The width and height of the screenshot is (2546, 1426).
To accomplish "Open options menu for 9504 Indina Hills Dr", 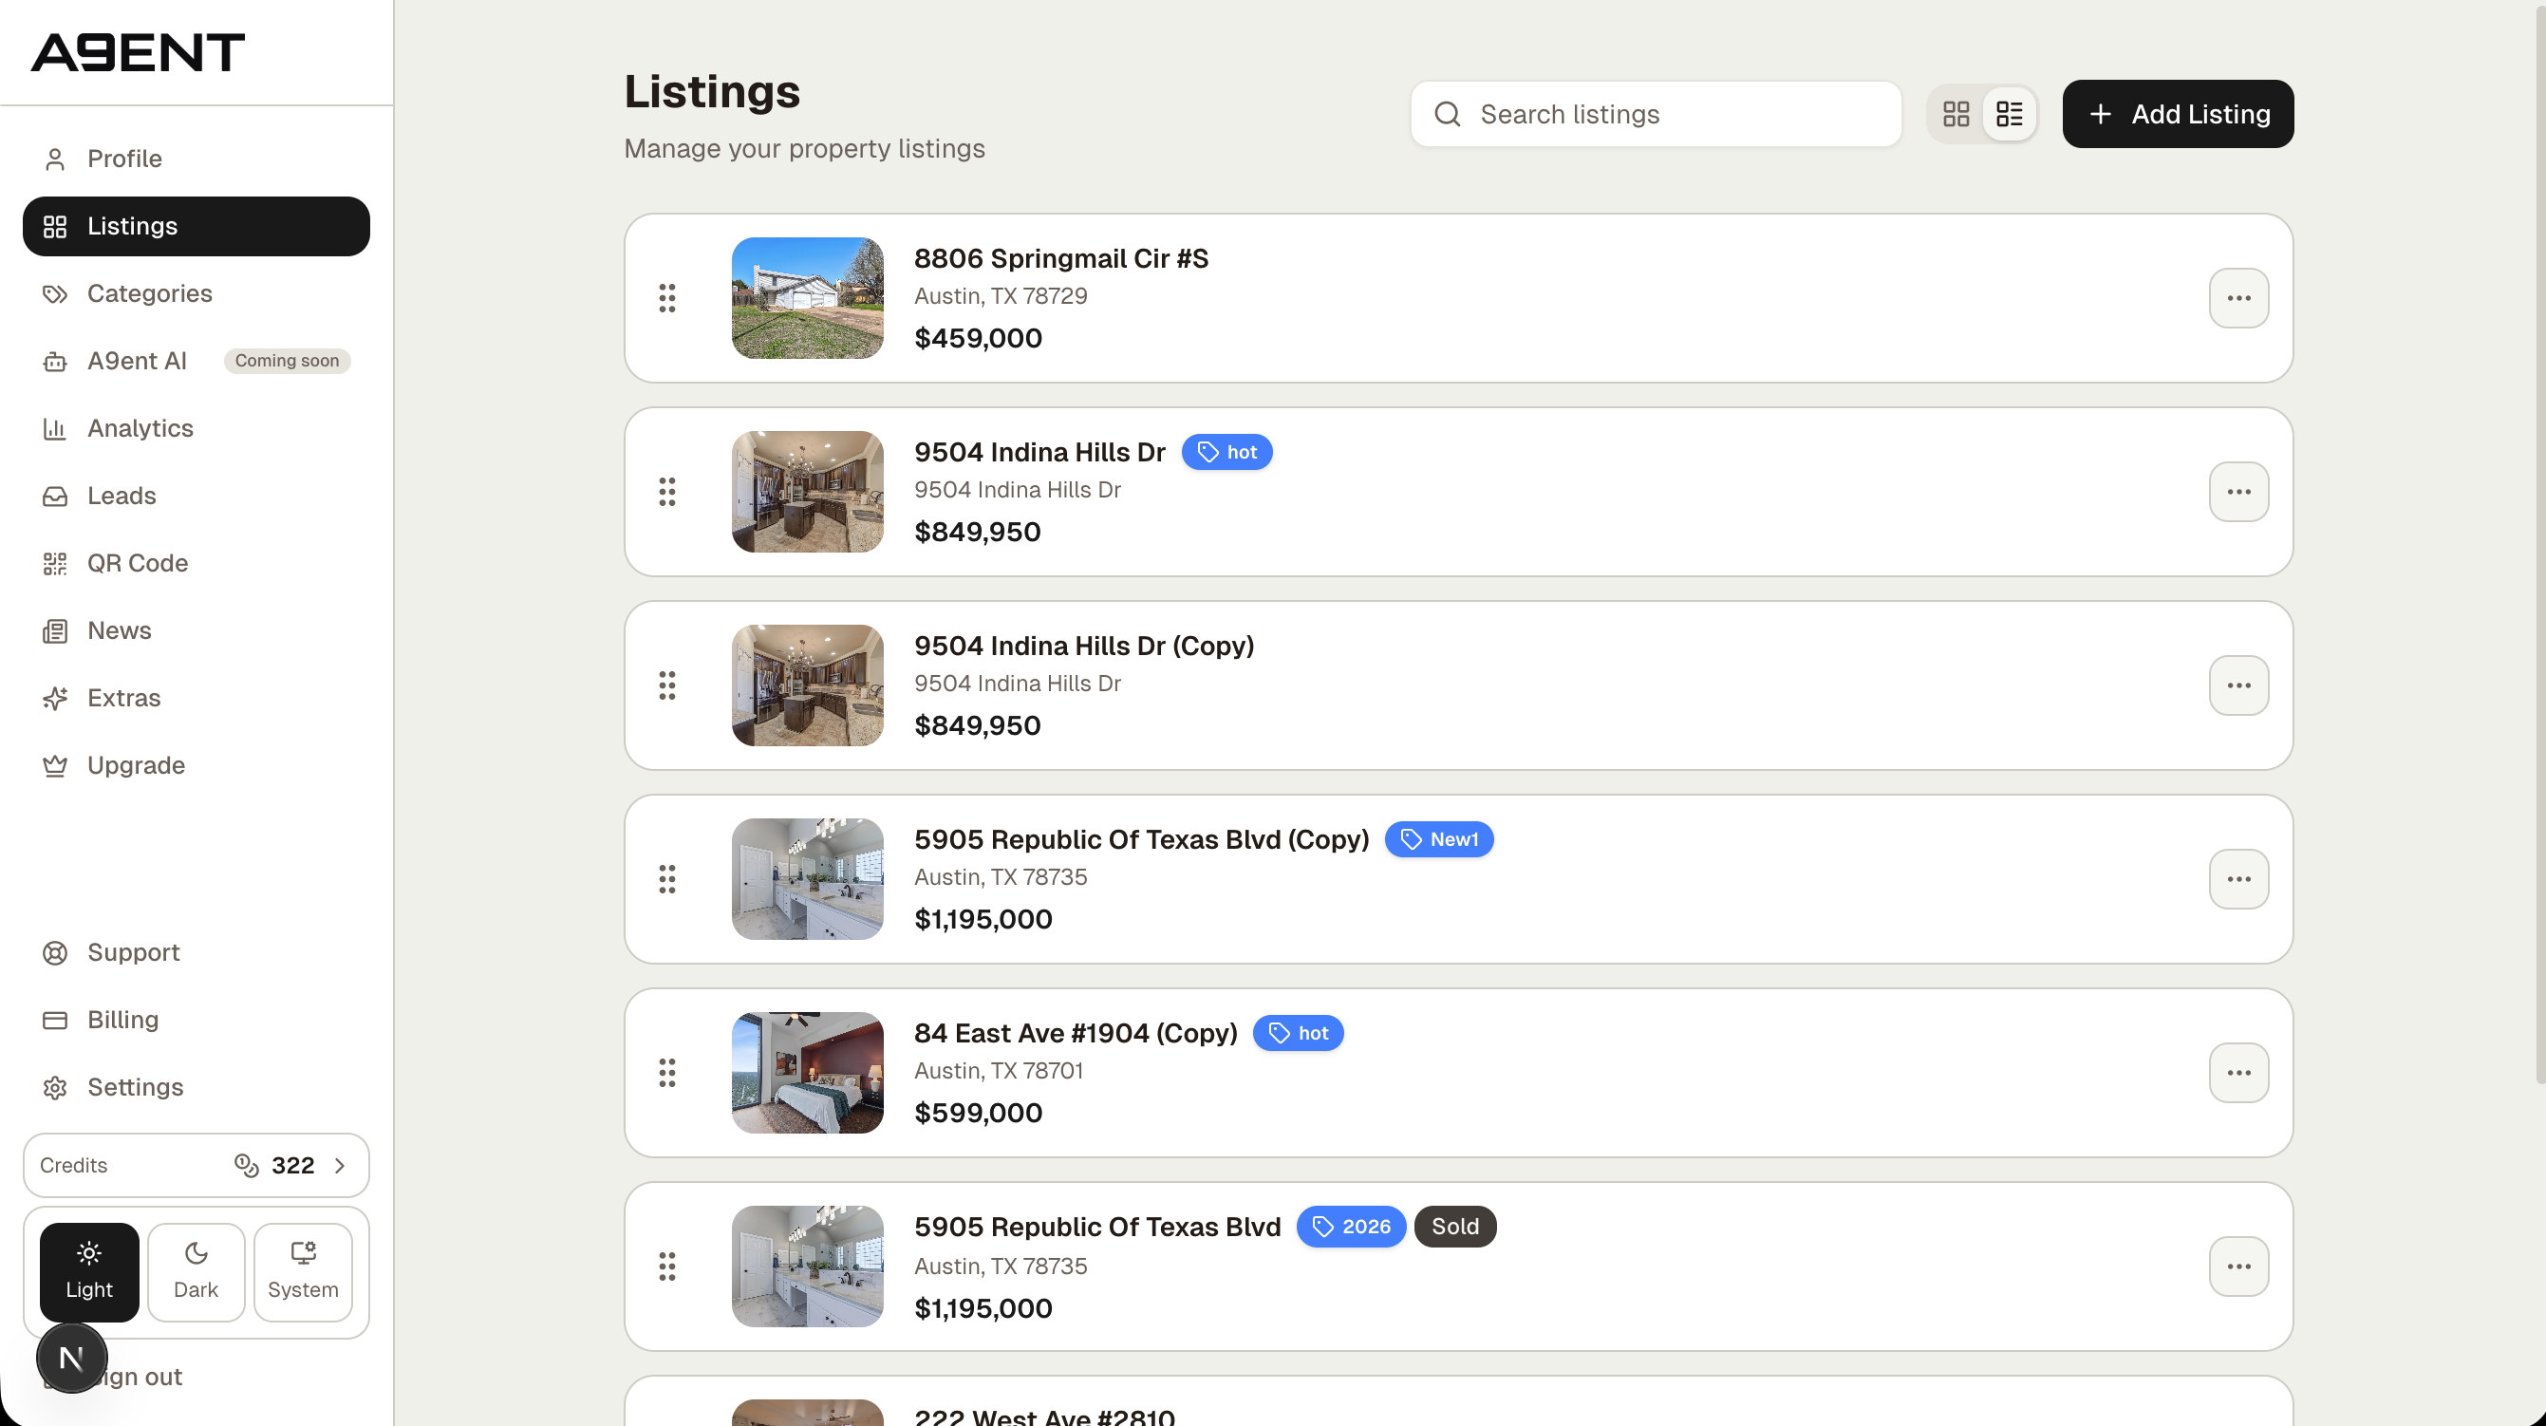I will pyautogui.click(x=2238, y=491).
